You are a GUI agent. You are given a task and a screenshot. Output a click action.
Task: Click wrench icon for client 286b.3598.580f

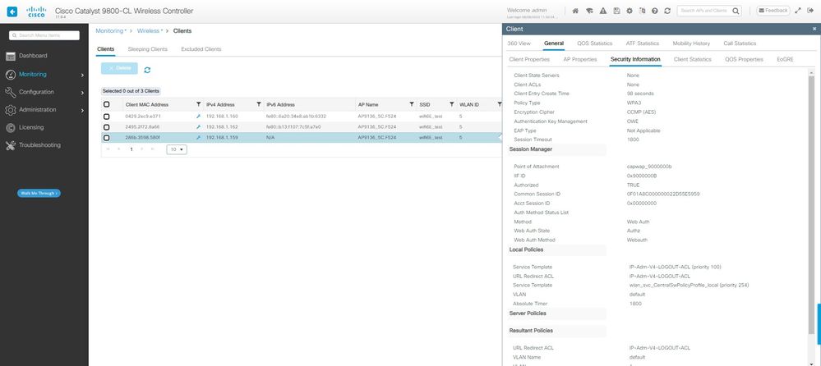(x=198, y=138)
